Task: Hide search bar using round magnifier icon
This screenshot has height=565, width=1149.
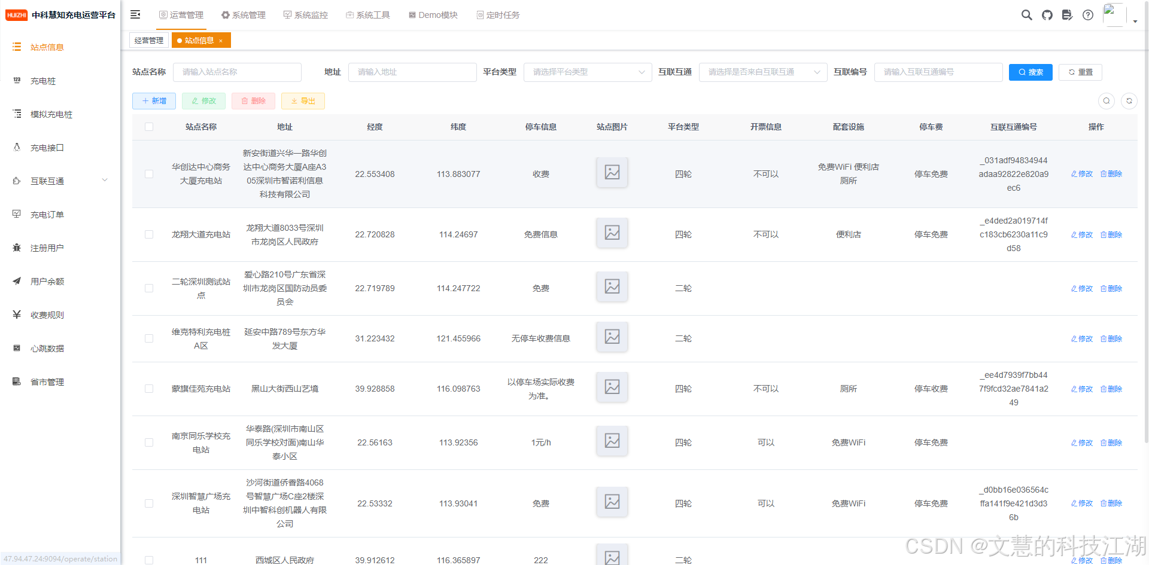Action: pos(1106,101)
